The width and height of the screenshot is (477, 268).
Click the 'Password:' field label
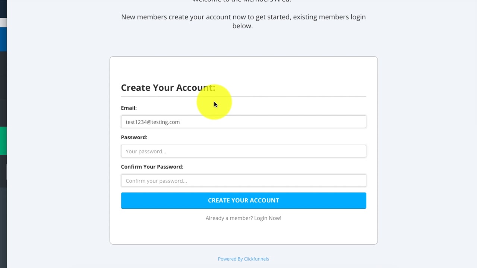pos(134,137)
